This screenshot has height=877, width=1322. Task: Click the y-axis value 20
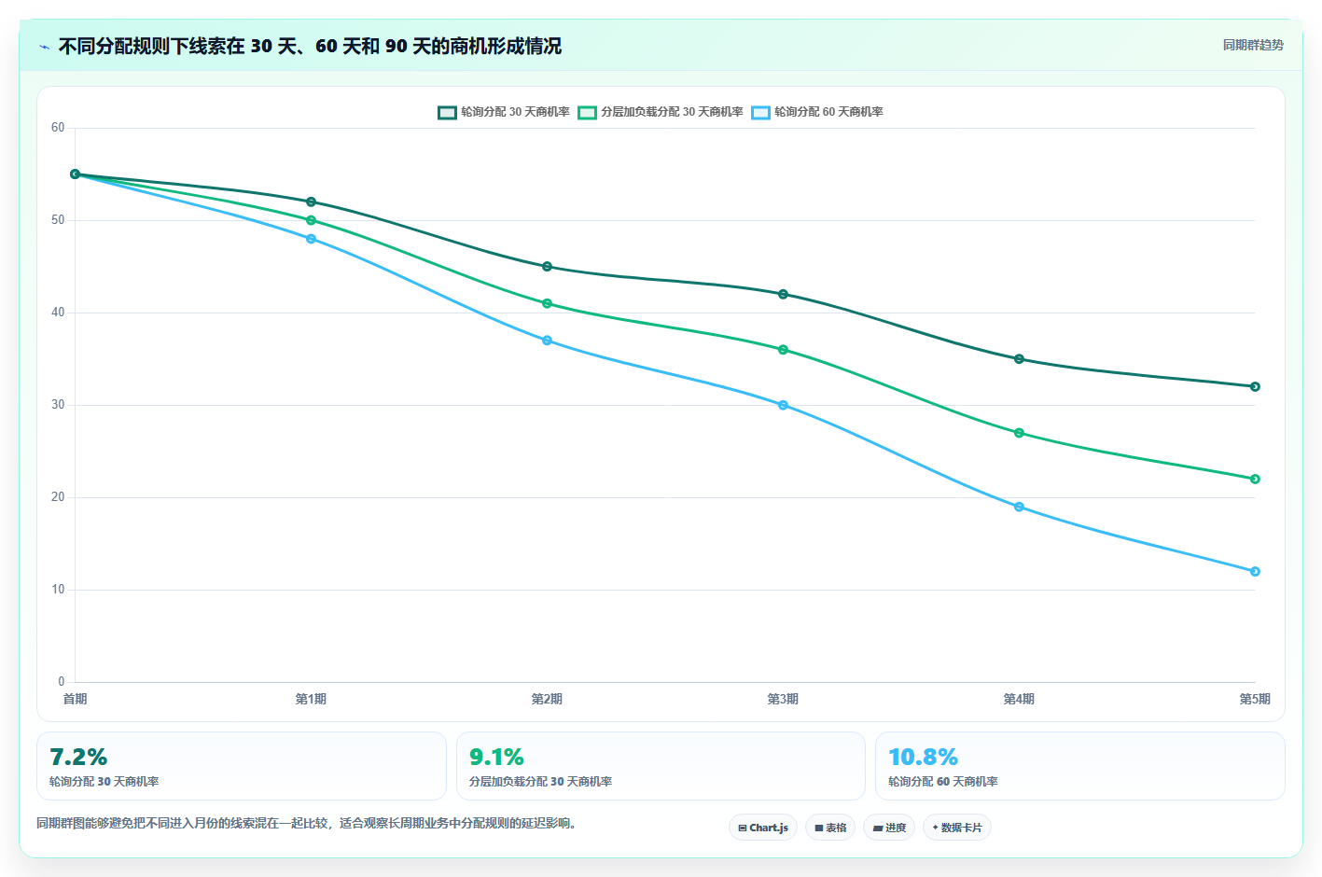coord(58,497)
